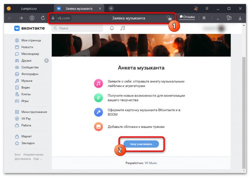The width and height of the screenshot is (250, 177).
Task: Click the Хочу участвовать button
Action: pyautogui.click(x=141, y=144)
